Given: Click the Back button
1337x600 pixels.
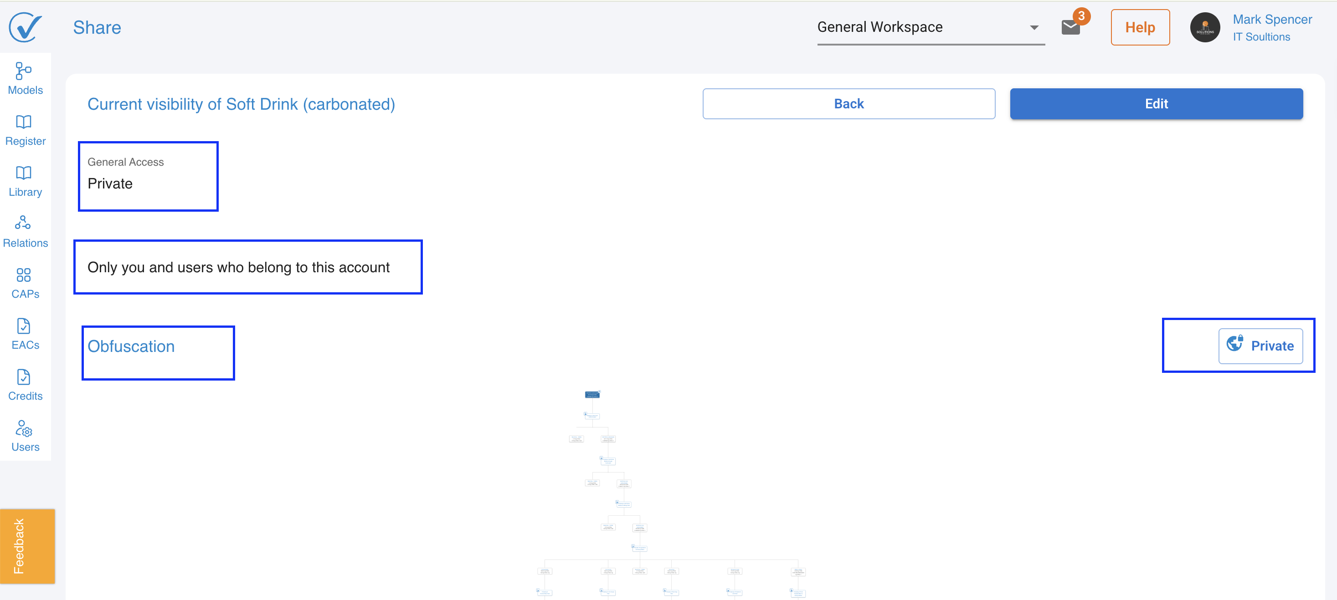Looking at the screenshot, I should tap(848, 104).
